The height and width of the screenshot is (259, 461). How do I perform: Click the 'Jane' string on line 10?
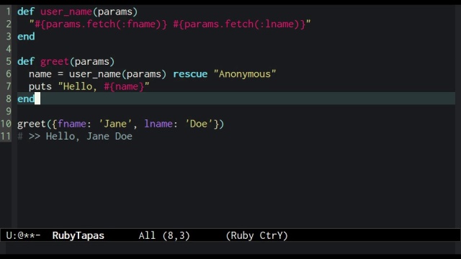(x=115, y=124)
